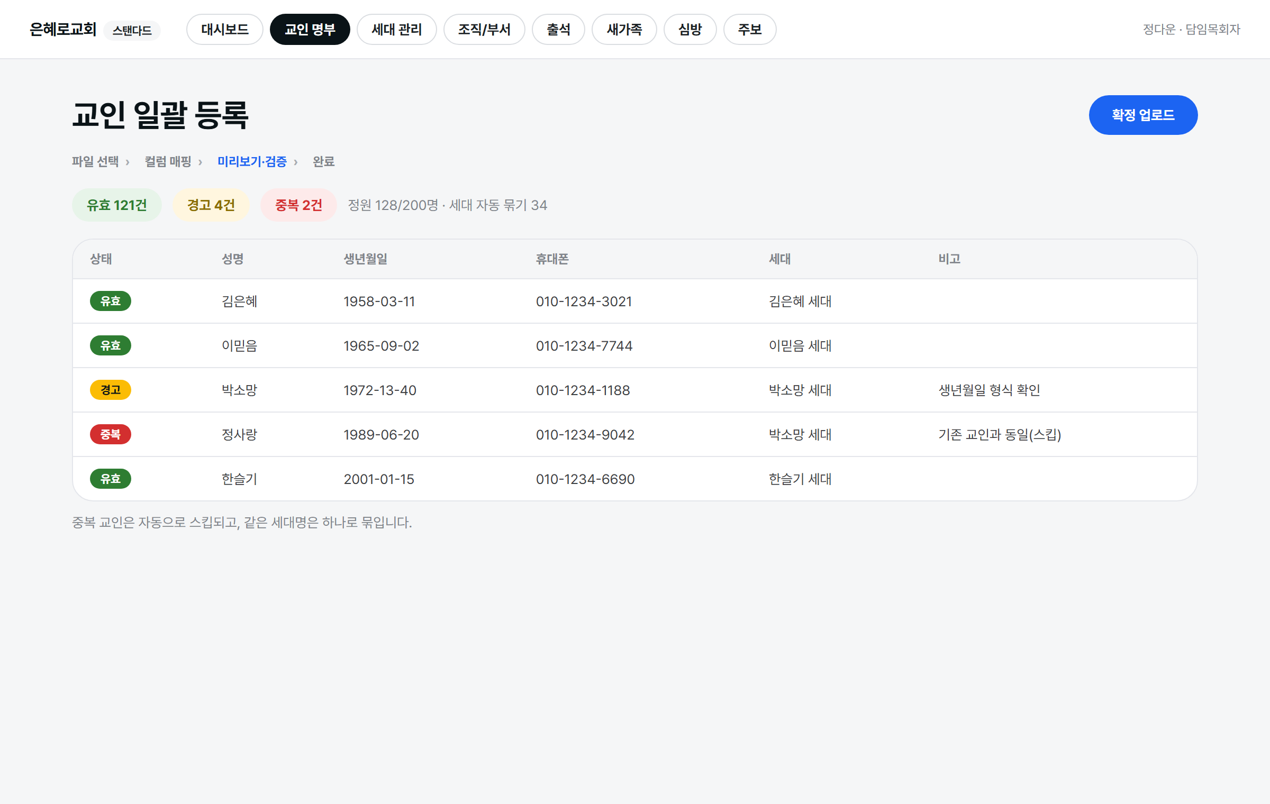Click birthdate 1965-09-02
Screen dimensions: 1270x804
click(382, 346)
